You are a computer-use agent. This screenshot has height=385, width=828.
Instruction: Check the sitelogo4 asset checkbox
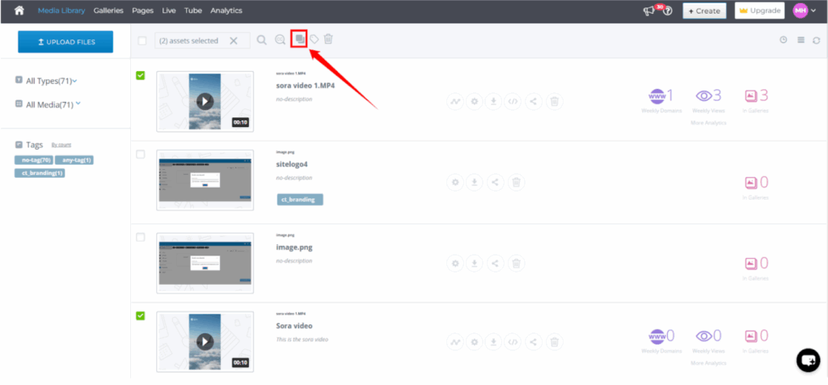click(x=141, y=154)
